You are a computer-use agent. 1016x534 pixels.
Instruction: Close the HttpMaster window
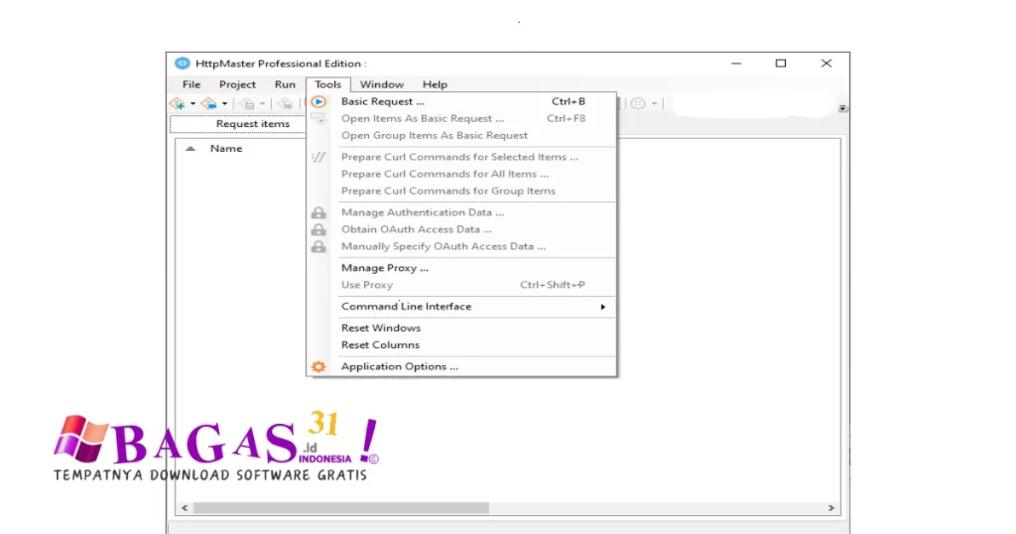click(x=826, y=64)
